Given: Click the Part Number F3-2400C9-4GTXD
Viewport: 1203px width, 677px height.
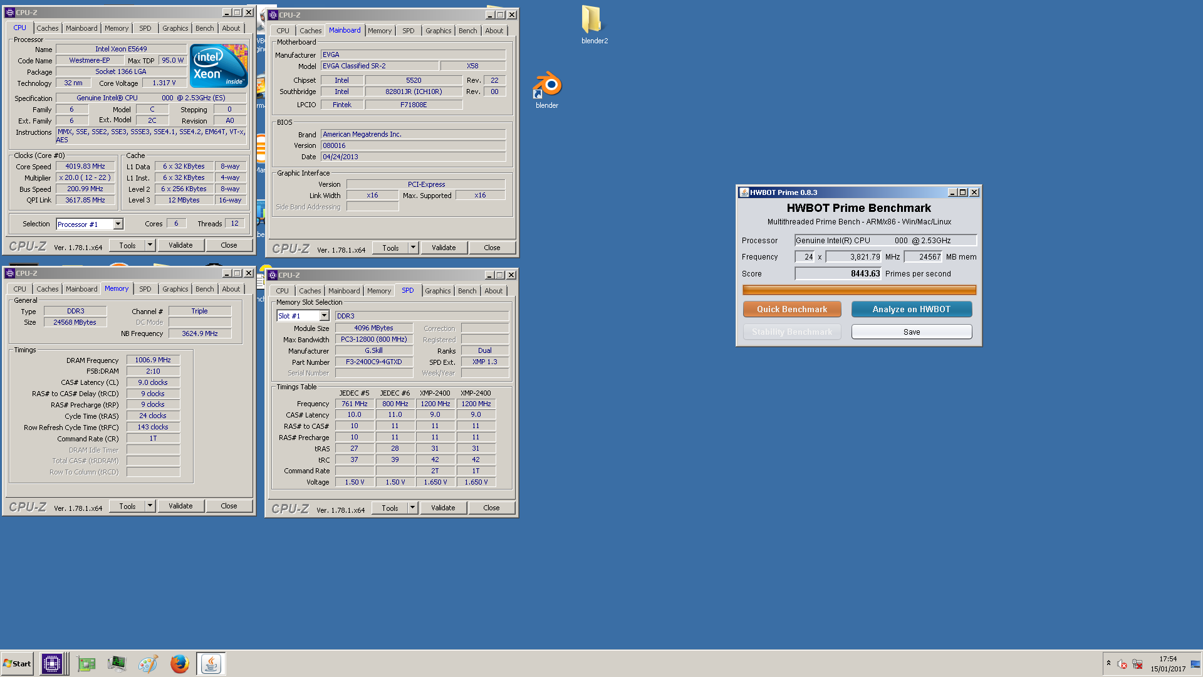Looking at the screenshot, I should coord(373,362).
